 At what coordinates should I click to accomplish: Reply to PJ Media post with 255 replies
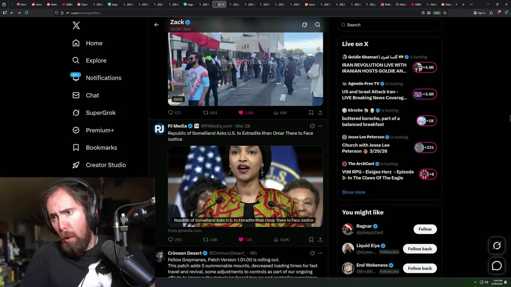click(x=175, y=240)
